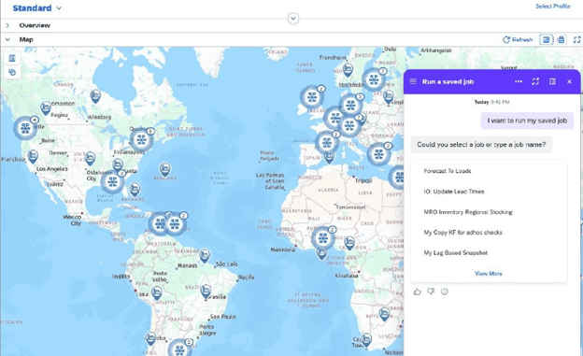Screen dimensions: 583x356
Task: Click View More jobs link
Action: tap(489, 274)
